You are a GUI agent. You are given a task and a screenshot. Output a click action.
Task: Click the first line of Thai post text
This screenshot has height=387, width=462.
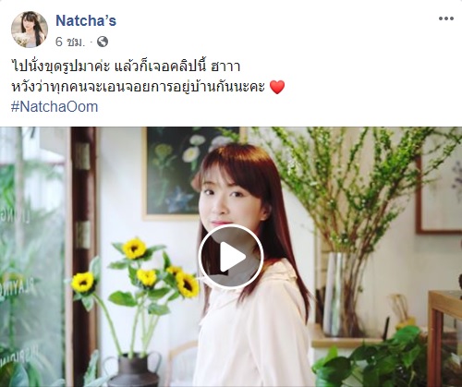pyautogui.click(x=126, y=67)
